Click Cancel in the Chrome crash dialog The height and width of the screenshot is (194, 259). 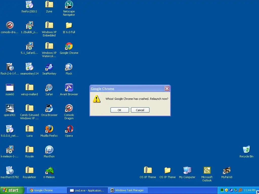140,110
